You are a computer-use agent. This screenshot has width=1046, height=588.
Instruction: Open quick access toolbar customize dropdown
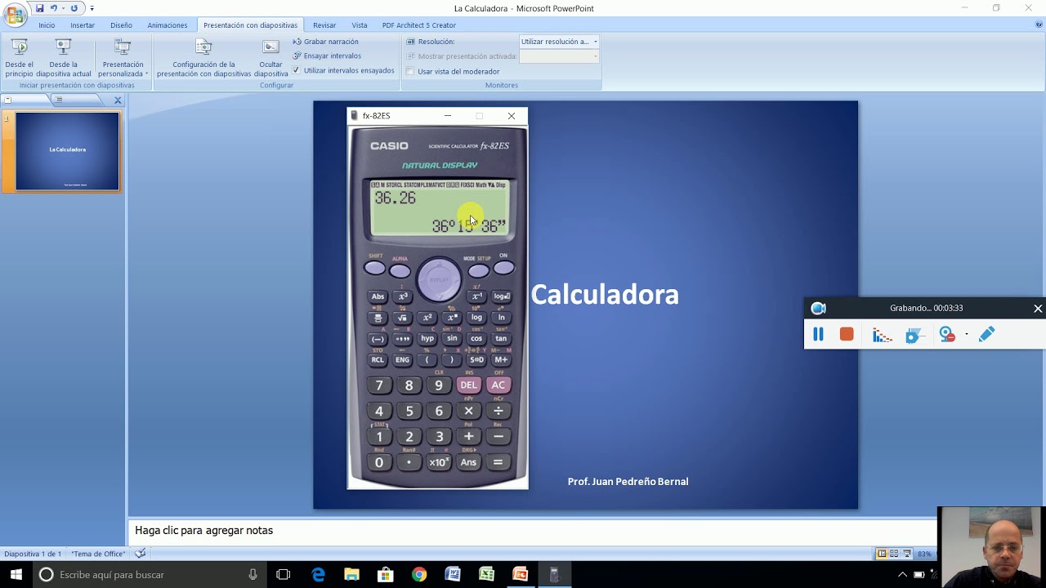point(92,8)
